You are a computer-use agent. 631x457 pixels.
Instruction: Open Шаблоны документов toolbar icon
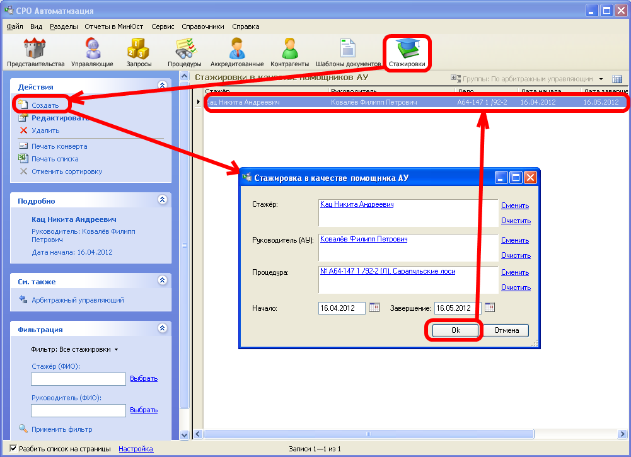click(348, 52)
